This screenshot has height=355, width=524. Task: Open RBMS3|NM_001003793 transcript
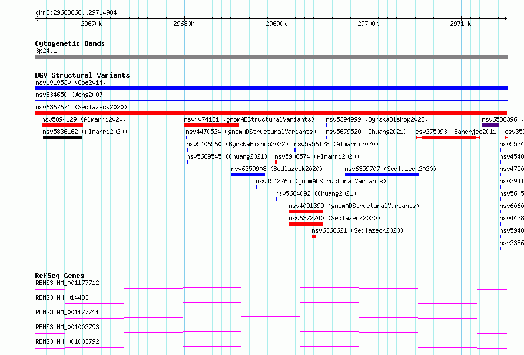pos(67,327)
